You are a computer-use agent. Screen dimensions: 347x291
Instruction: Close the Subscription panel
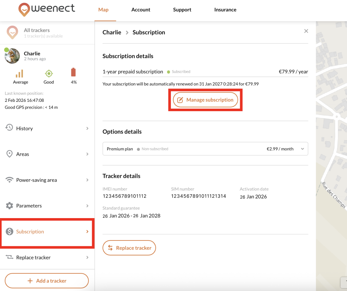pos(306,31)
